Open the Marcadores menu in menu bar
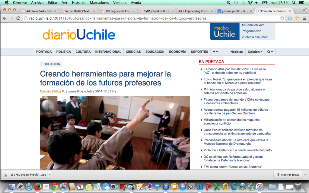 pos(99,3)
